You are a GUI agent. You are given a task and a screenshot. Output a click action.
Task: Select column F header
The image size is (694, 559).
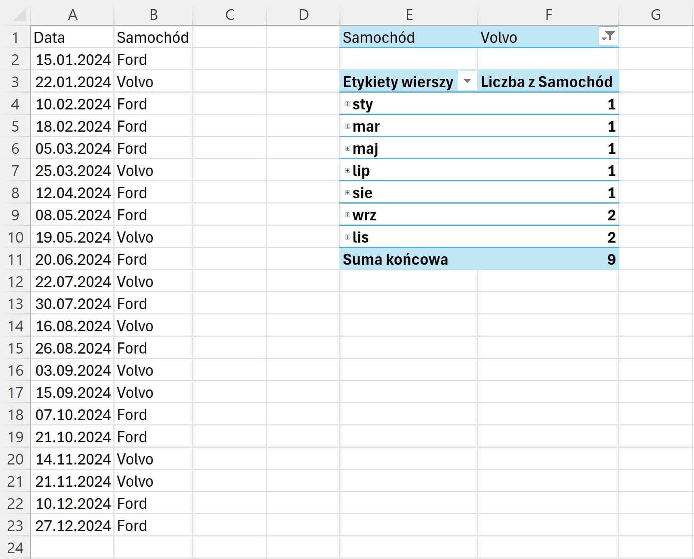coord(548,15)
